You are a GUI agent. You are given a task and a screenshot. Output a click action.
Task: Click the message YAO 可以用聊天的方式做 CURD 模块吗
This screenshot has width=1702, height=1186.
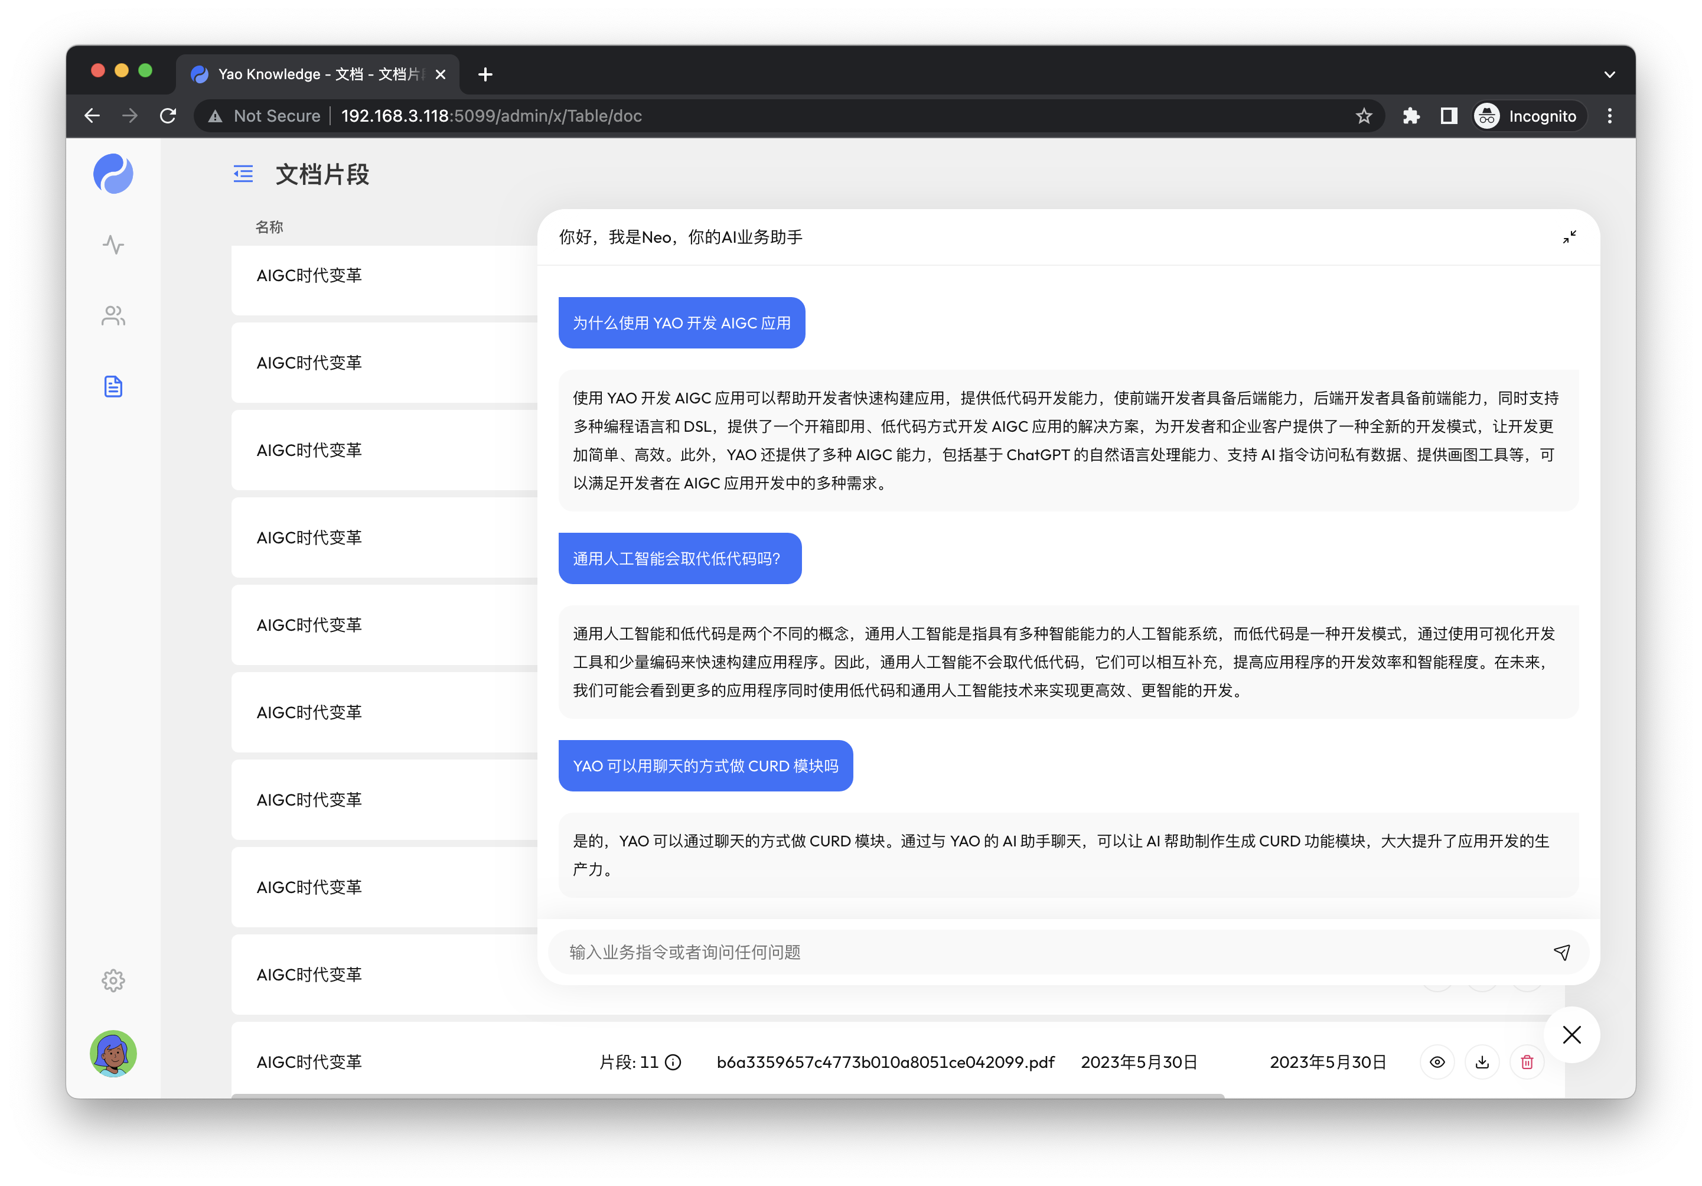[705, 765]
